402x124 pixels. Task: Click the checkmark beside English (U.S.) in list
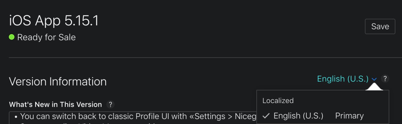coord(266,116)
